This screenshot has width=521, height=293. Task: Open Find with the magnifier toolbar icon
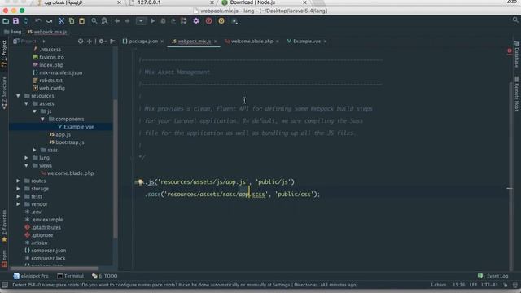(94, 21)
